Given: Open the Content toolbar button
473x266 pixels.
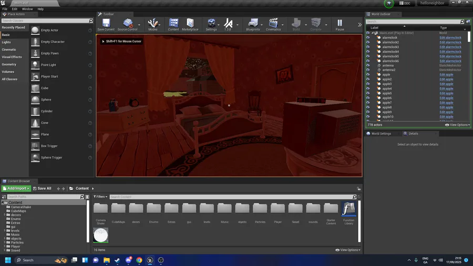Looking at the screenshot, I should [x=173, y=23].
